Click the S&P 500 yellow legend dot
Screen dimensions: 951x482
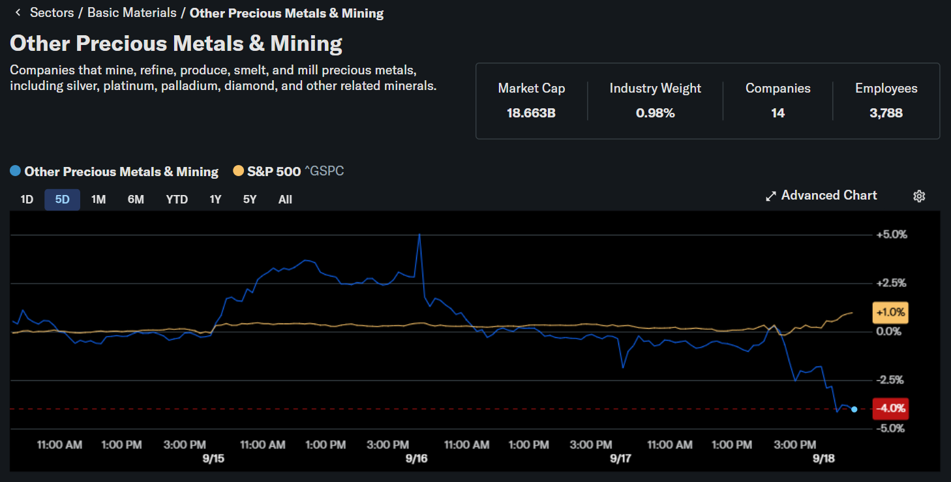239,172
